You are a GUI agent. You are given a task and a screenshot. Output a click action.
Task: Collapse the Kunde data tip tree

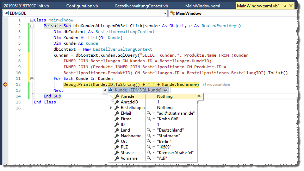tap(105, 90)
